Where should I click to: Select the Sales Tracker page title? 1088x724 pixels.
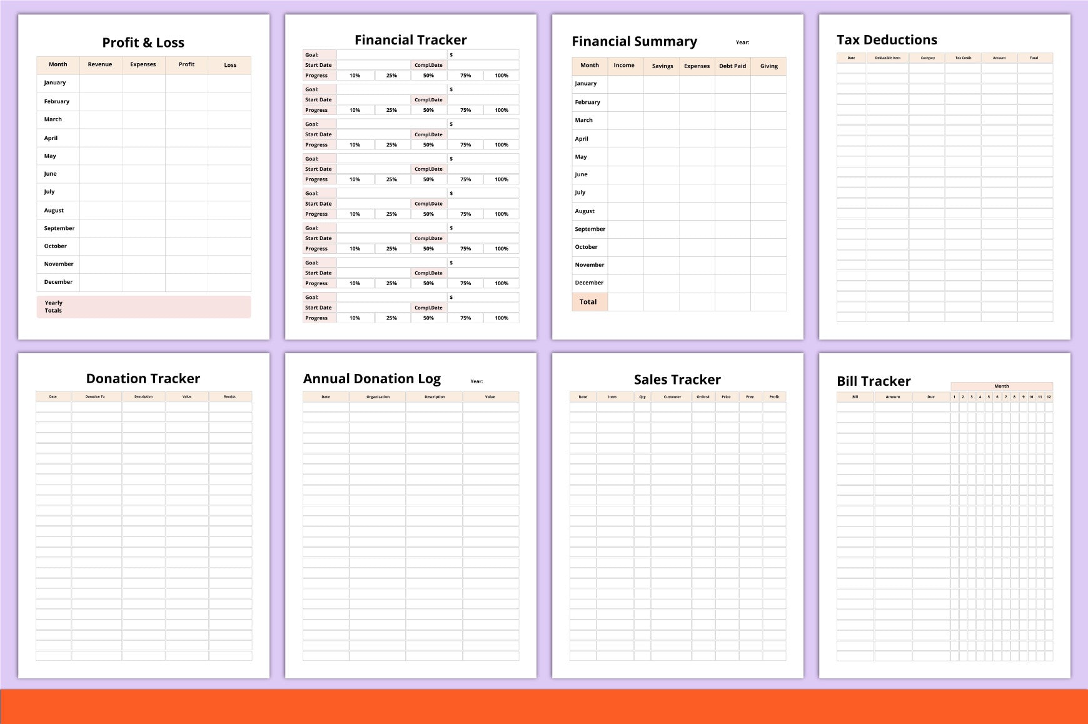[677, 380]
